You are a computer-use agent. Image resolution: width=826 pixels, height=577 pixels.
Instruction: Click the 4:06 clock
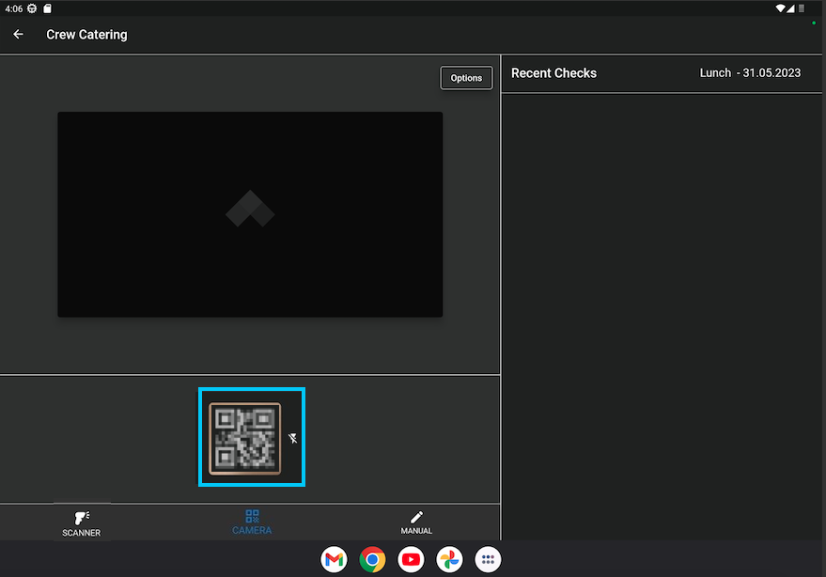tap(14, 9)
